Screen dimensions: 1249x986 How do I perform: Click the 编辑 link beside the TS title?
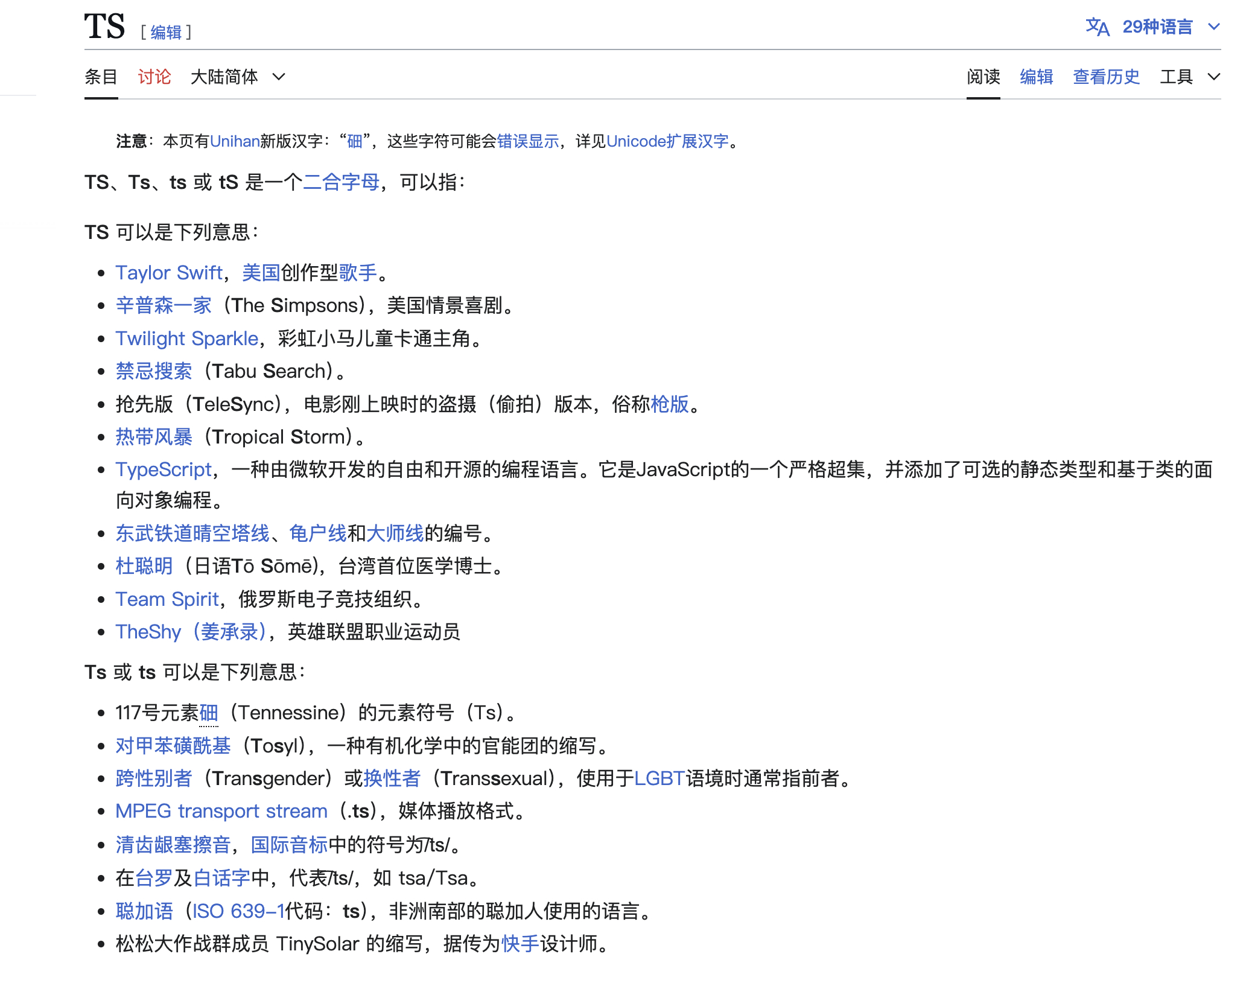166,33
